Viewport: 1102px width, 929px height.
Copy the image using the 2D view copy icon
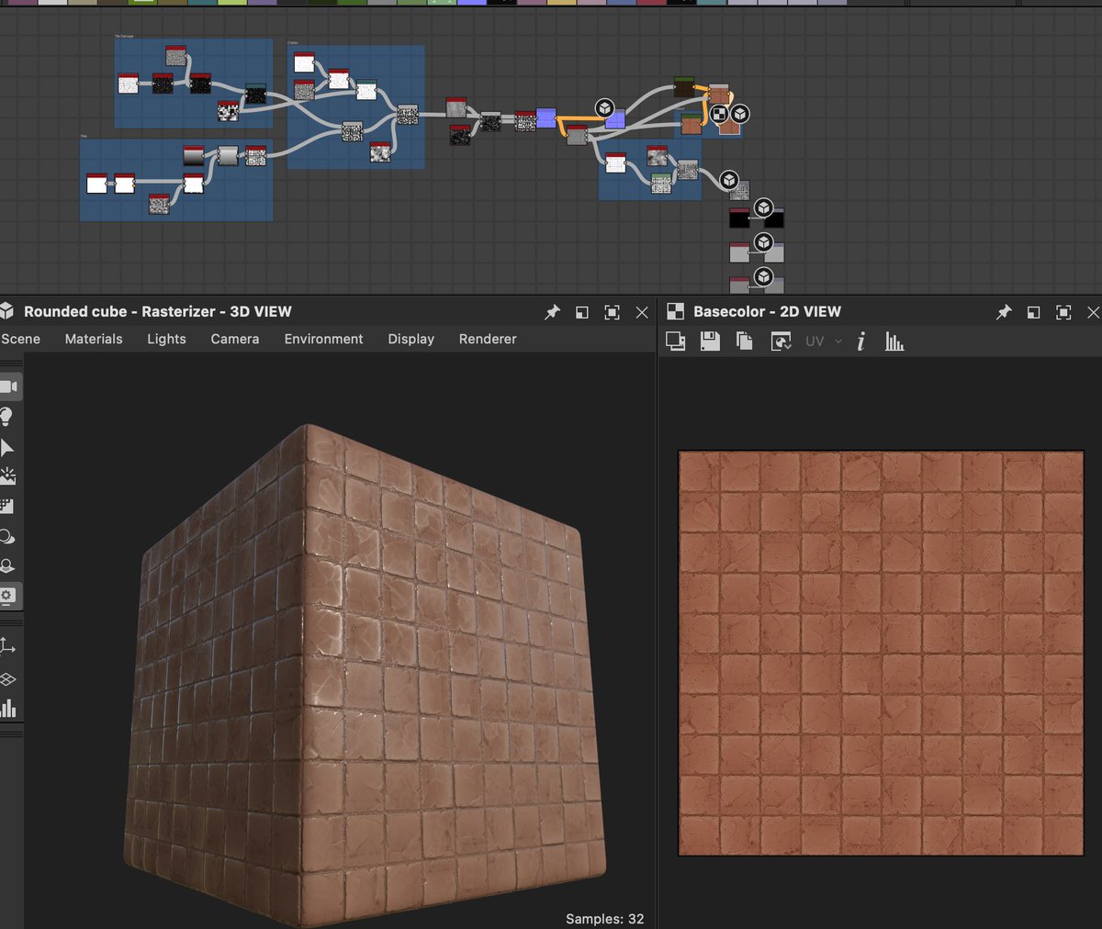(745, 341)
